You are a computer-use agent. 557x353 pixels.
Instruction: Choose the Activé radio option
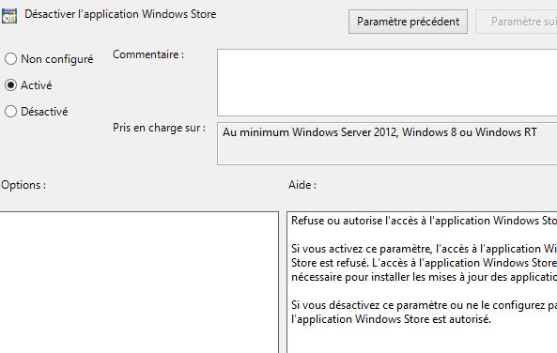[10, 85]
